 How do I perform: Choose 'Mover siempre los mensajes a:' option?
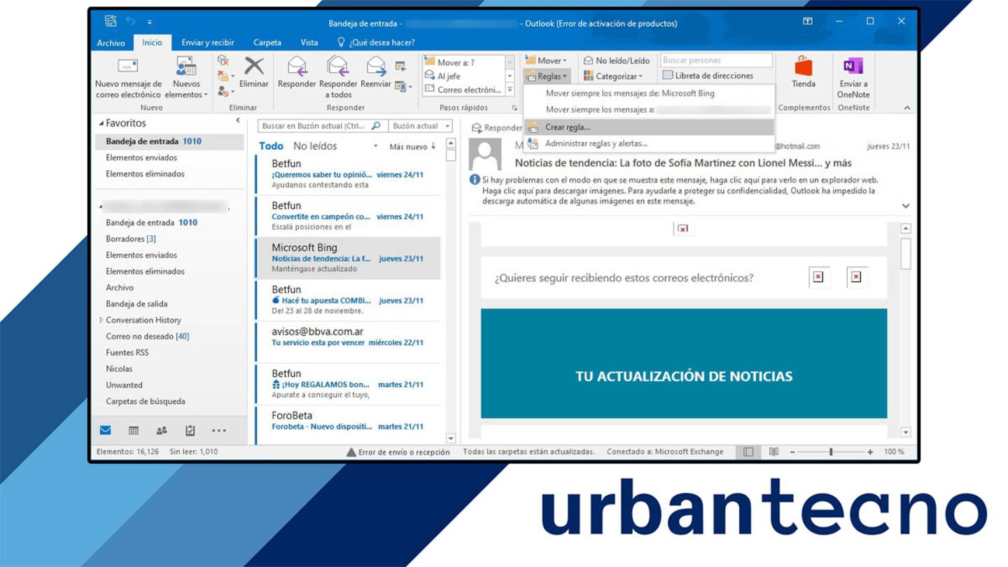(x=649, y=109)
